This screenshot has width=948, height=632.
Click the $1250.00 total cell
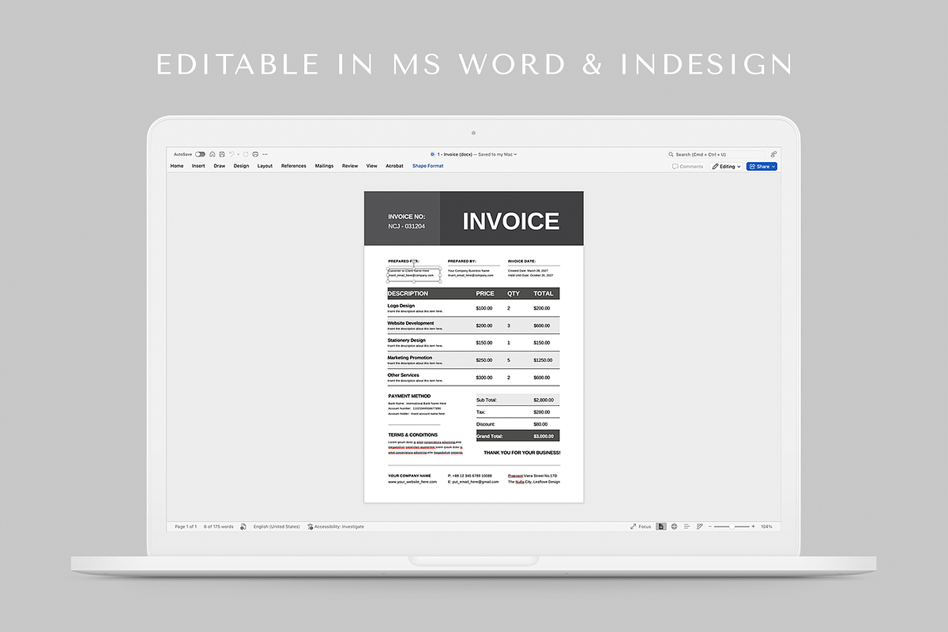(543, 360)
